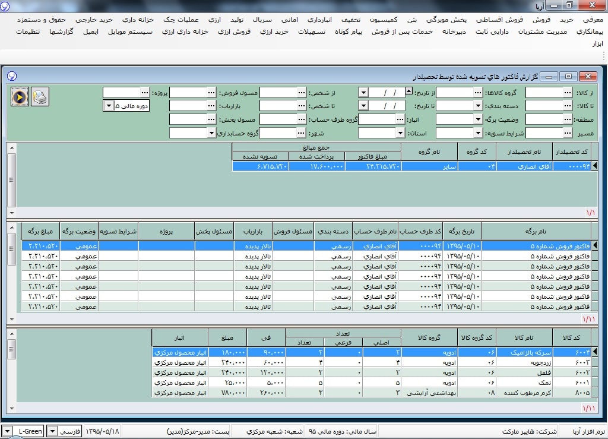Open lookup button beside 'گروه کالاها' field
Viewport: 608px width, 439px height.
477,93
